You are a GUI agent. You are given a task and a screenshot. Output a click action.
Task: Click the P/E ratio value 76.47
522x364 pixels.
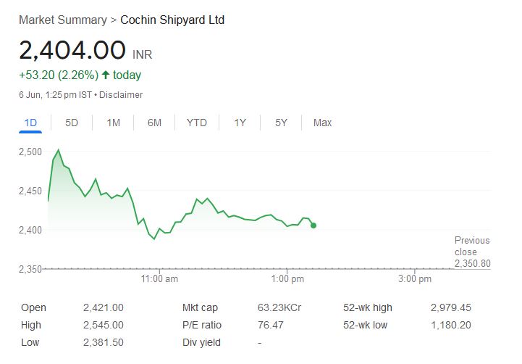coord(271,325)
